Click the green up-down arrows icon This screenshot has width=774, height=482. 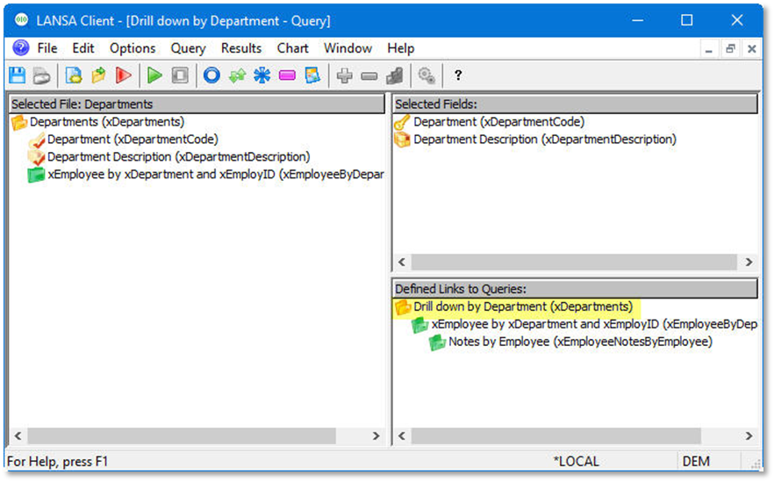click(238, 76)
